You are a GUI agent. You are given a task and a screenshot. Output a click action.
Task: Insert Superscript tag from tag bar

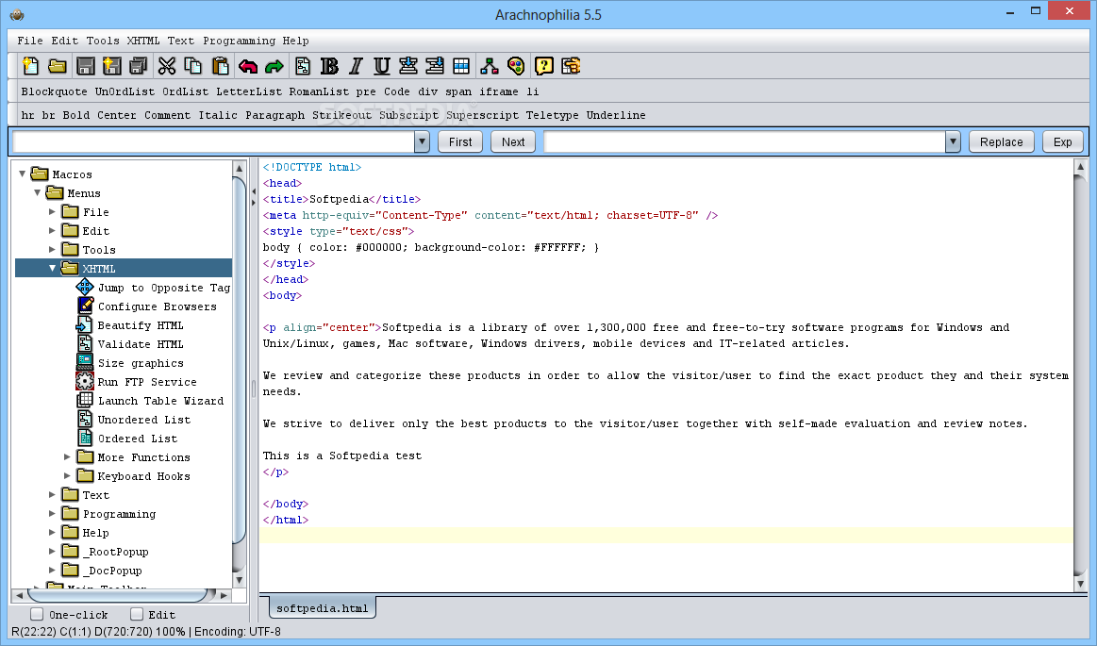(482, 115)
